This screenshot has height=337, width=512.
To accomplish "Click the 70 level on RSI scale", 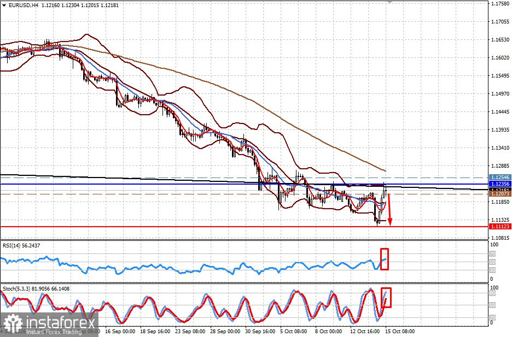I will click(493, 254).
